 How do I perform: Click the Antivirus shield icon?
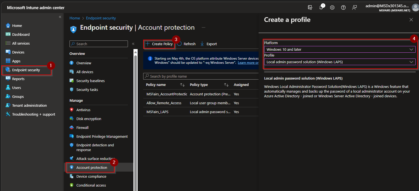click(72, 110)
